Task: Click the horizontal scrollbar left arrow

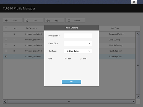Action: tap(5, 101)
